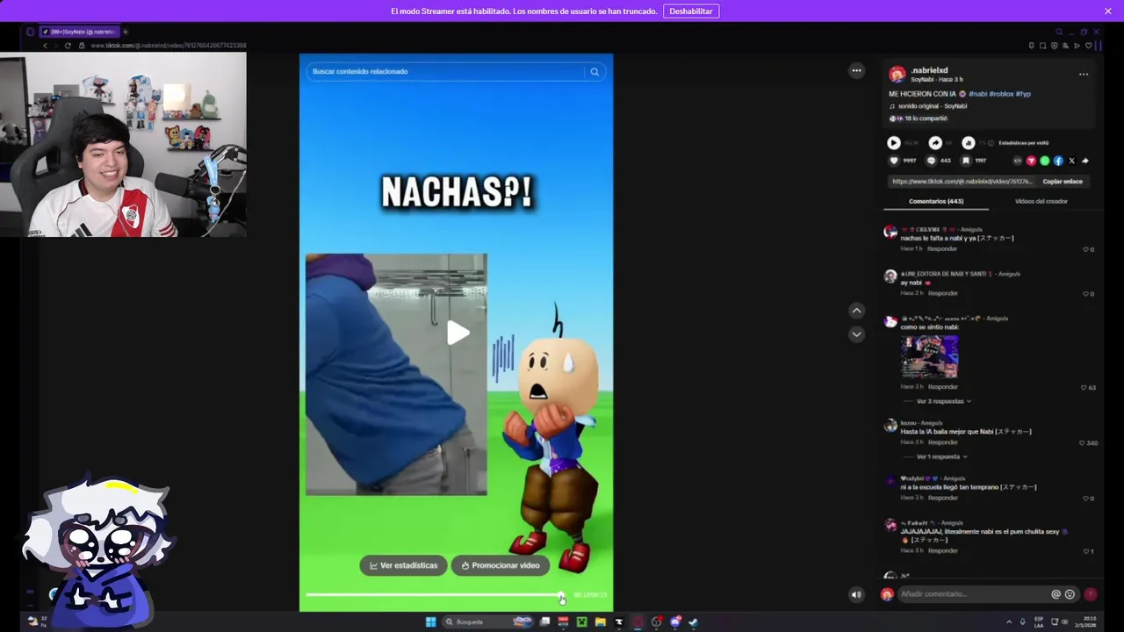Reload the browser page
The width and height of the screenshot is (1124, 632).
[x=68, y=46]
